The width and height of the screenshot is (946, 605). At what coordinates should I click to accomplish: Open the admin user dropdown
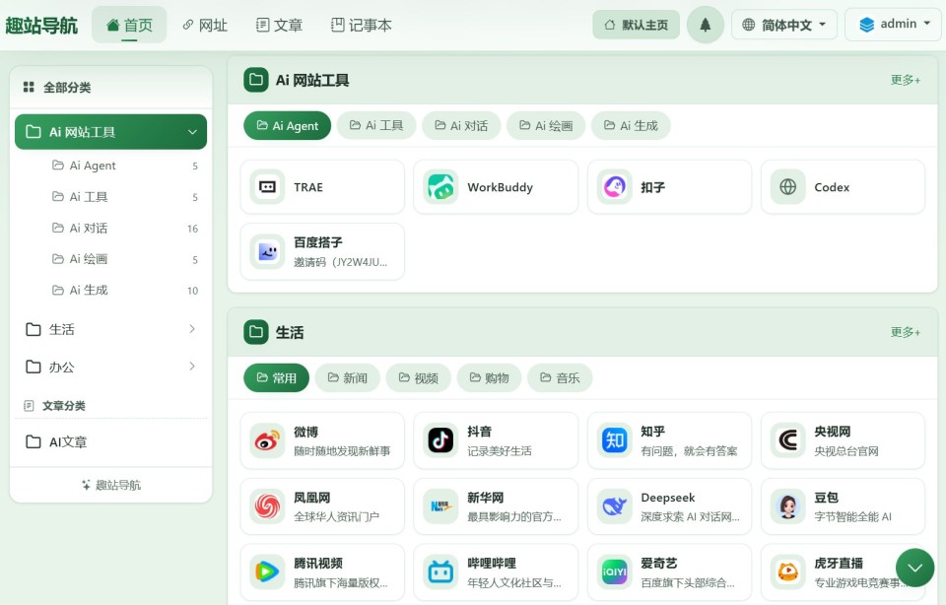(x=894, y=24)
